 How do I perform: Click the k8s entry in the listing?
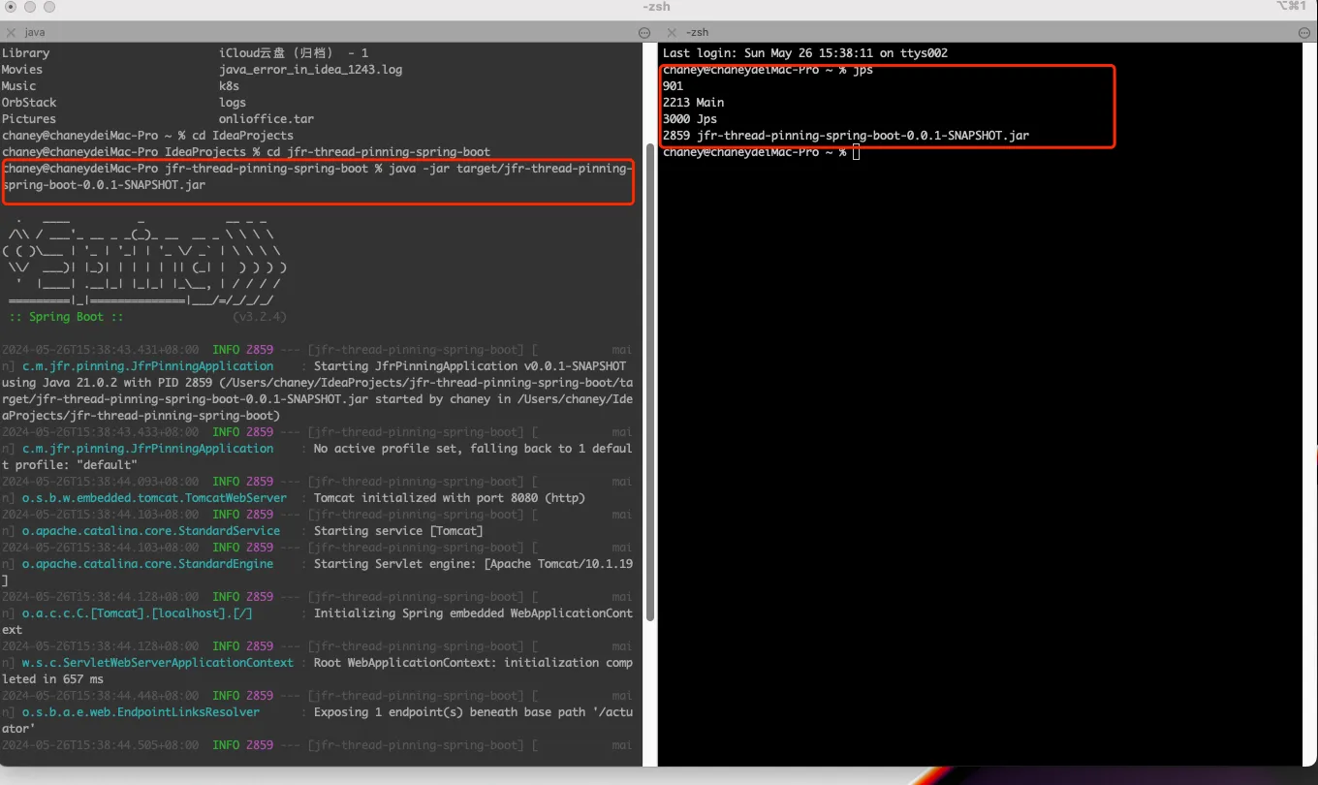tap(230, 86)
